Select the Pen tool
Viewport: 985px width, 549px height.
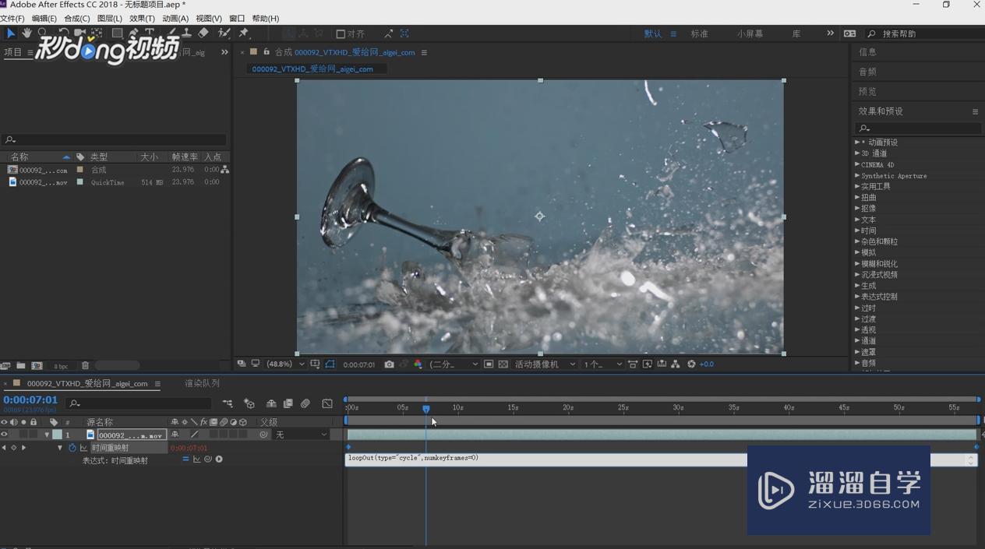click(134, 33)
